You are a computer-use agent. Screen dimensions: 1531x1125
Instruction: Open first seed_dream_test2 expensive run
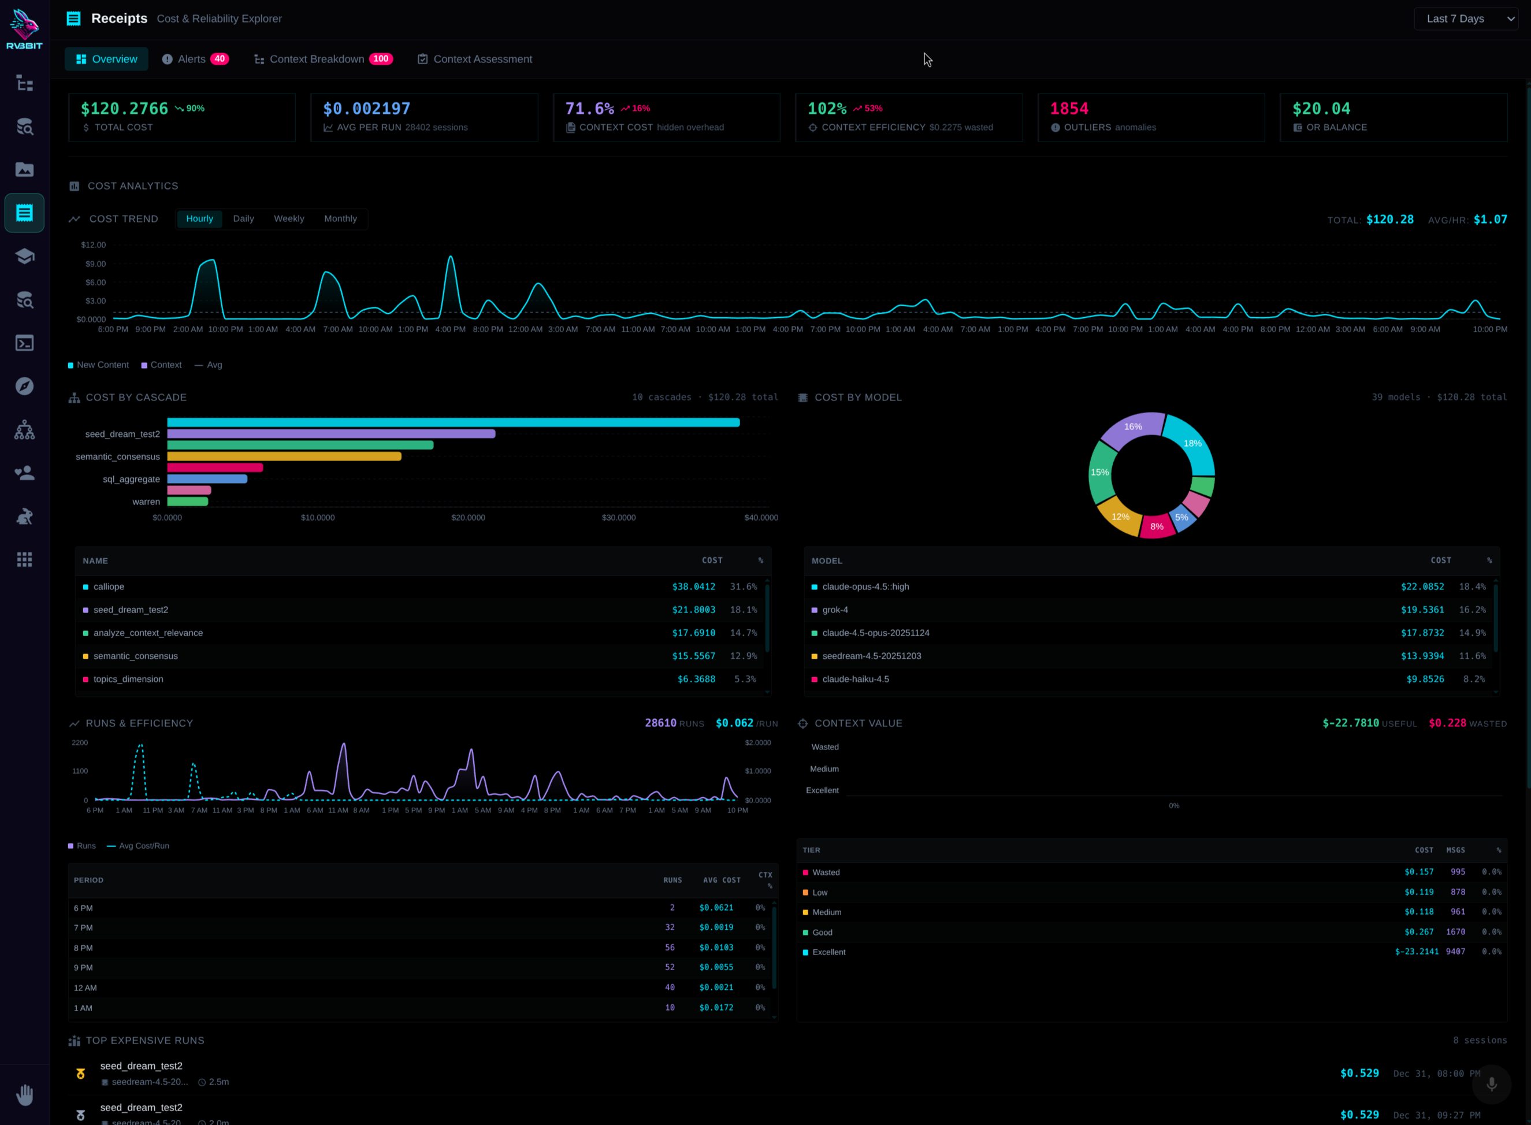[141, 1065]
